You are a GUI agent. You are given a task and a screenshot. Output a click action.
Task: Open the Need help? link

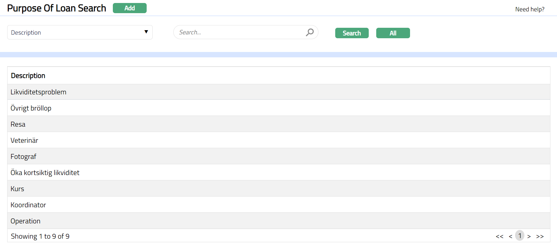click(x=529, y=9)
